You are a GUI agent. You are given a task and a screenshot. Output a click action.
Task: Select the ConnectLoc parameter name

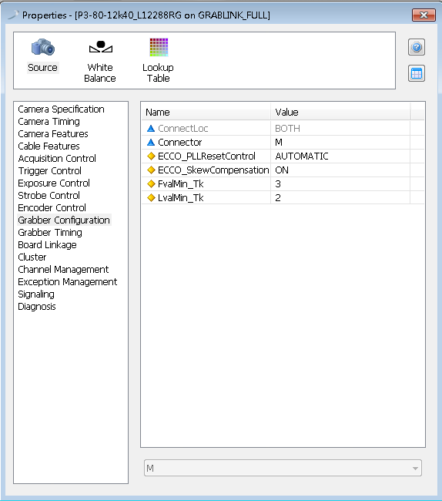click(x=182, y=129)
